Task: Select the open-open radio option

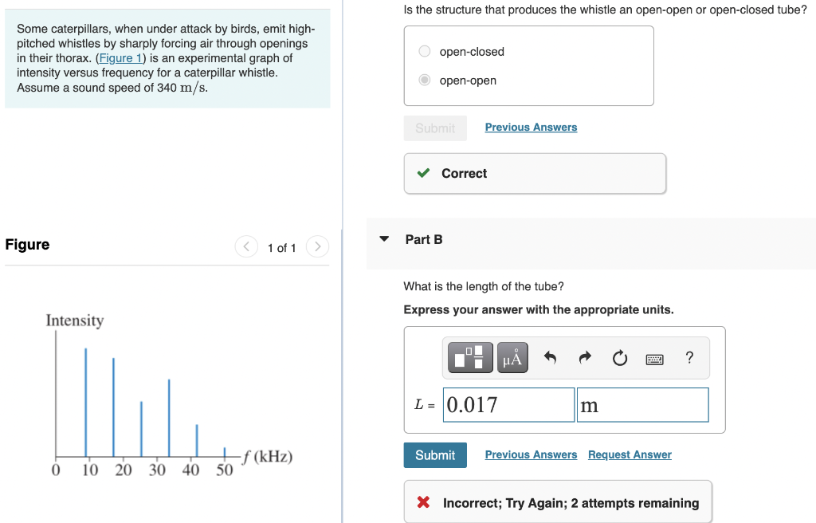Action: (425, 80)
